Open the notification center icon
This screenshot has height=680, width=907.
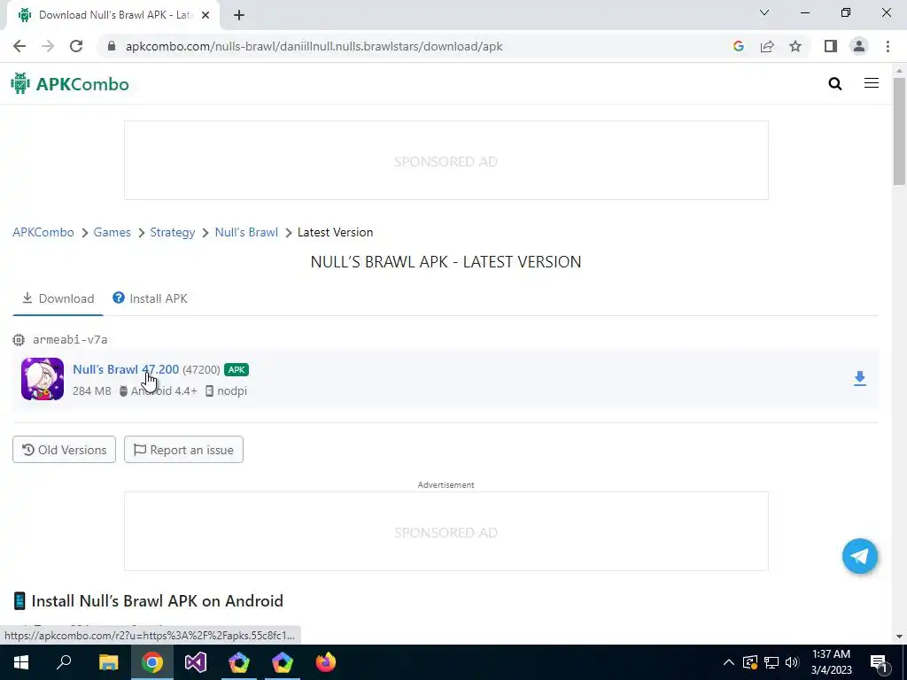tap(880, 662)
